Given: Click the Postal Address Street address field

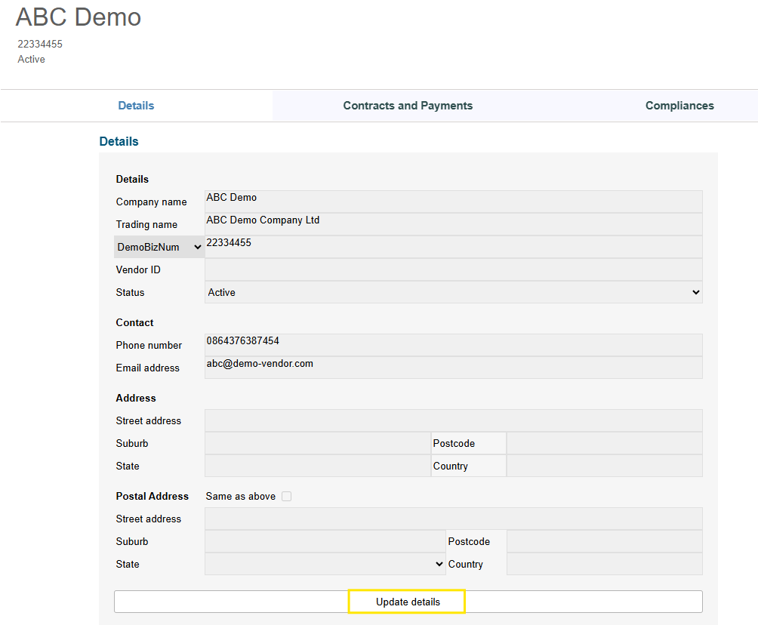Looking at the screenshot, I should click(453, 519).
